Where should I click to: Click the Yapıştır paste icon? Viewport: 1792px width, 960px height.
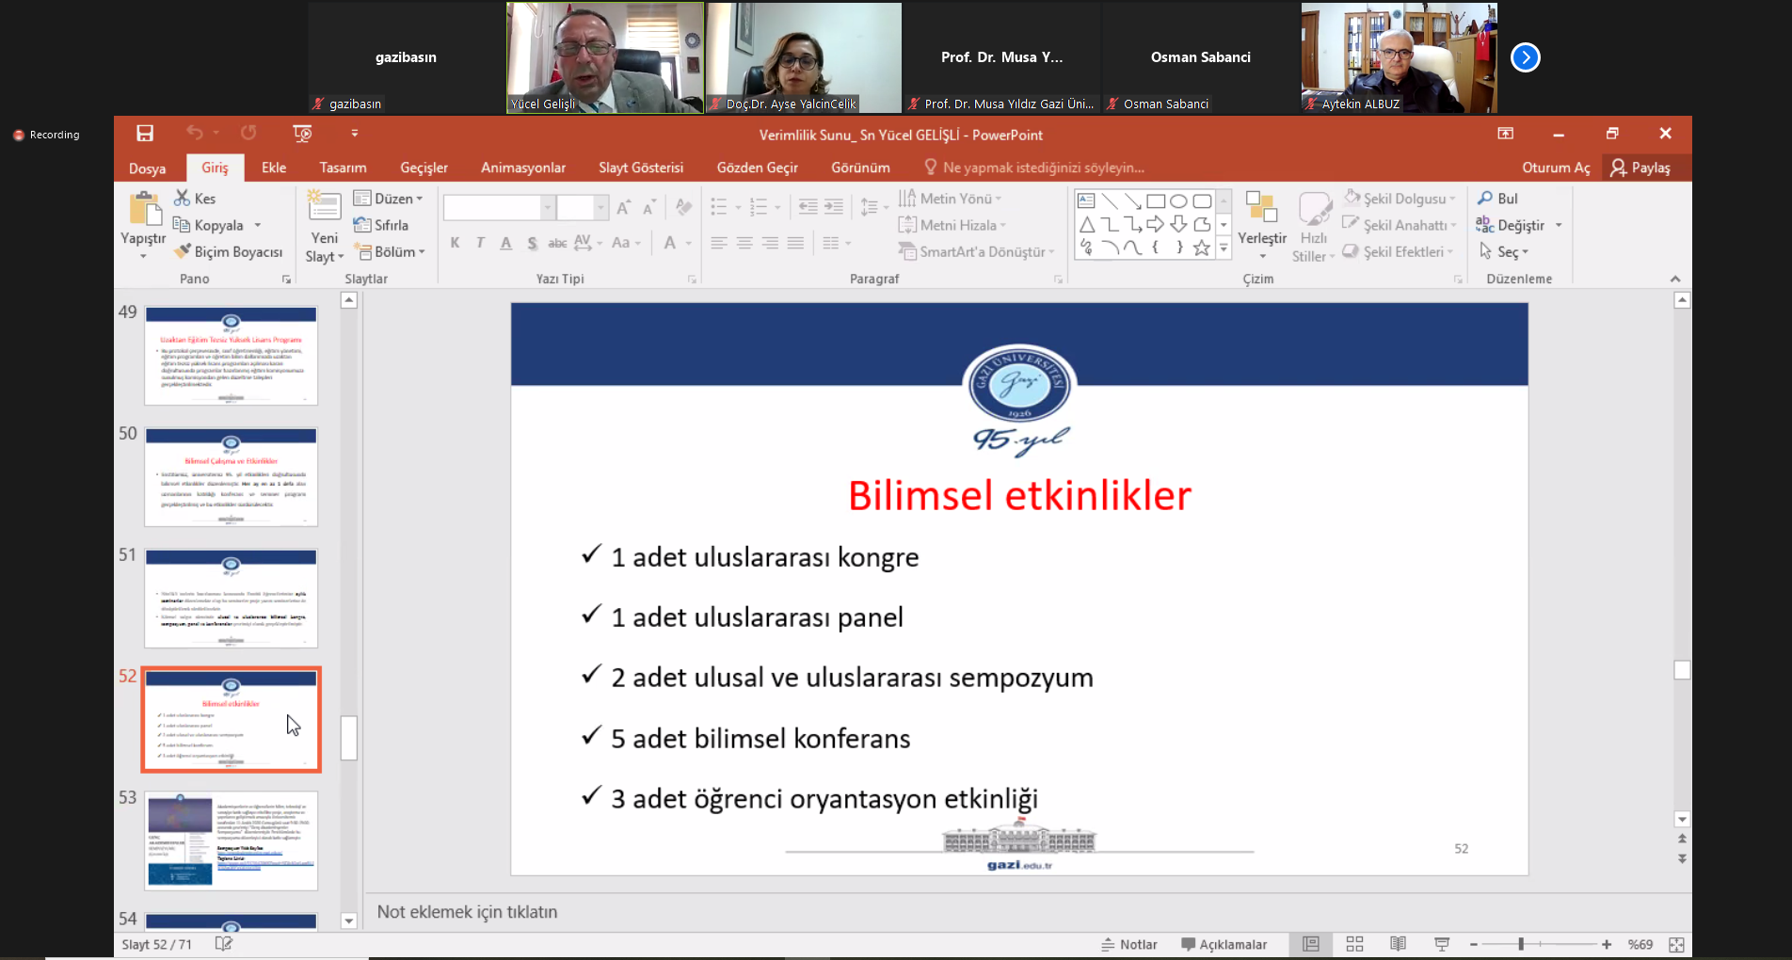pyautogui.click(x=144, y=210)
